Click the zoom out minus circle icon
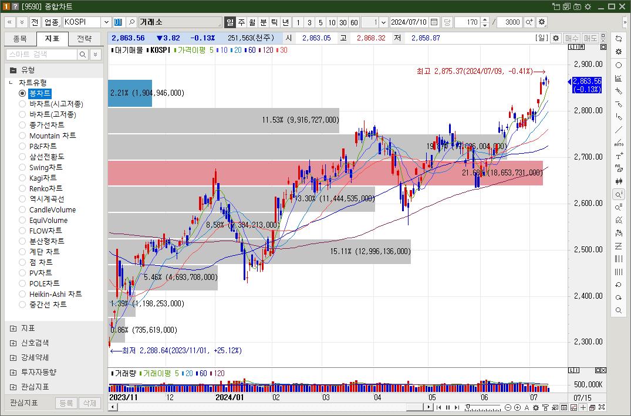Screen dimensions: 631x416 click(x=508, y=408)
